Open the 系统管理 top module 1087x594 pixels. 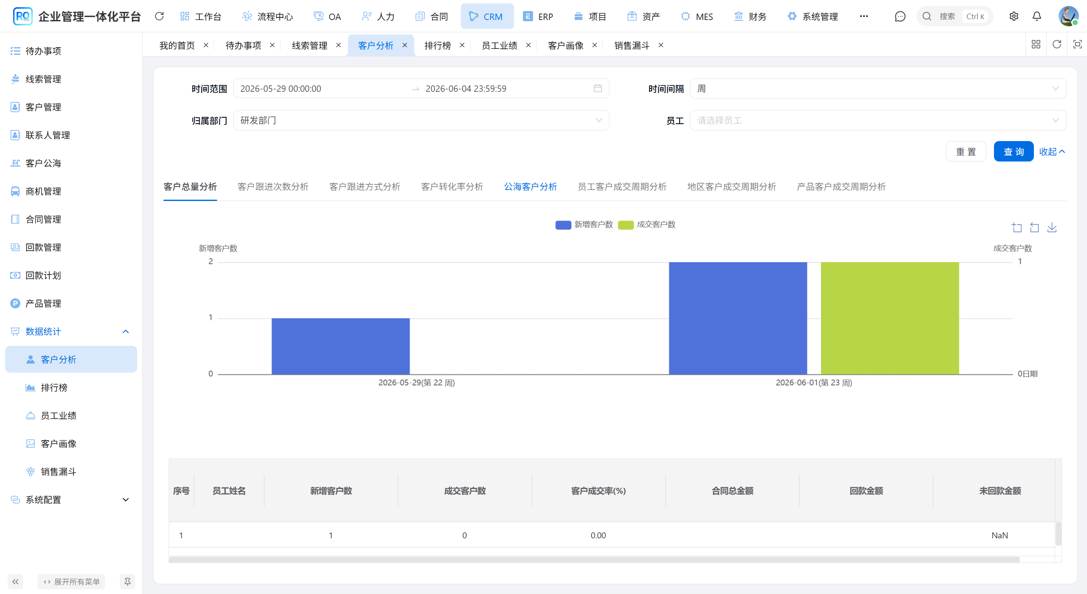(813, 17)
